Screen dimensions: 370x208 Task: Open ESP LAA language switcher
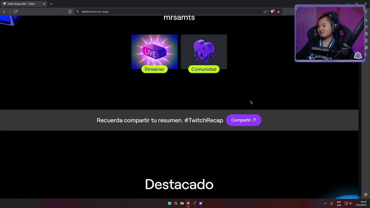[339, 203]
